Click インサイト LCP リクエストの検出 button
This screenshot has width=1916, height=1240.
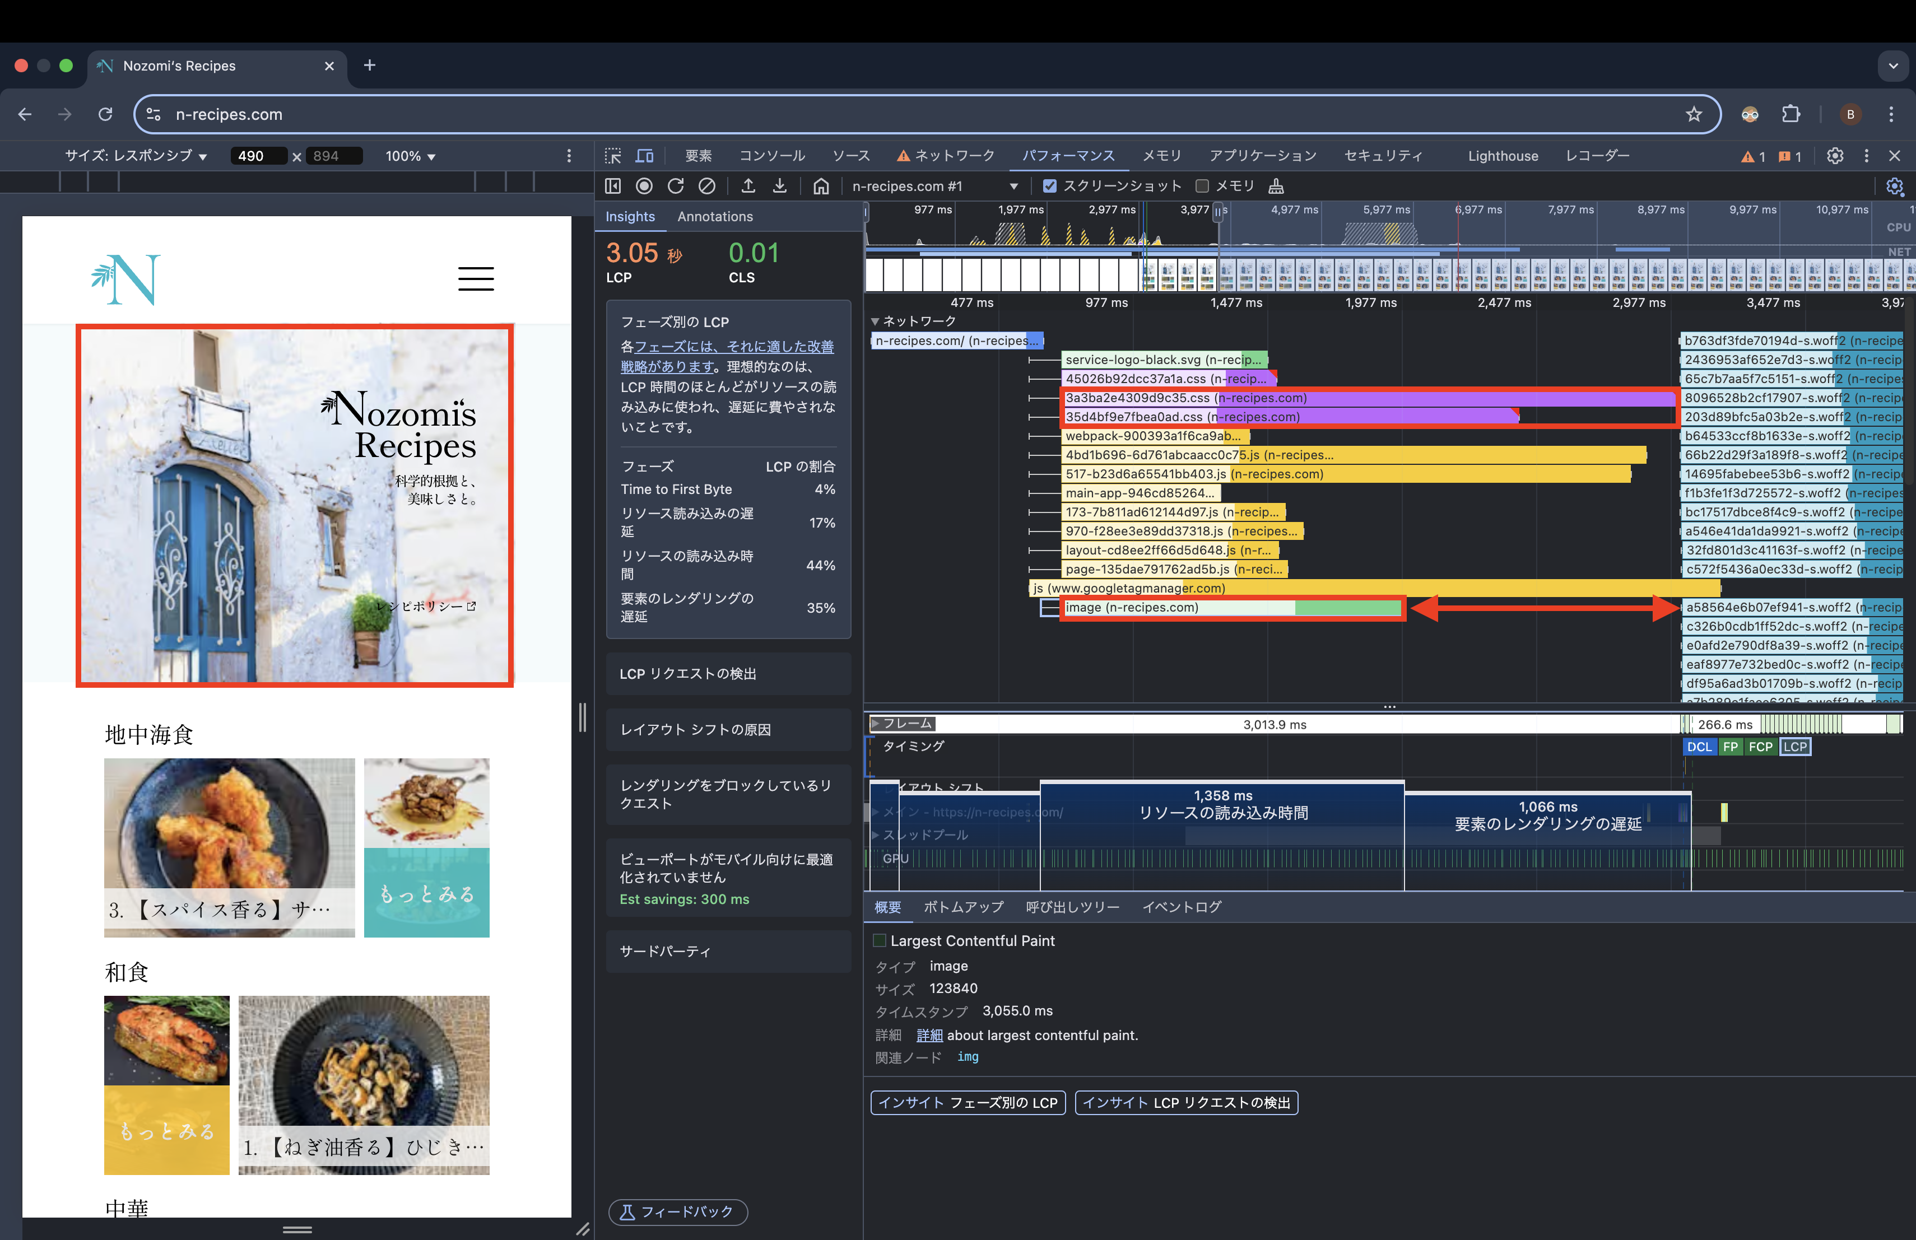point(1186,1102)
